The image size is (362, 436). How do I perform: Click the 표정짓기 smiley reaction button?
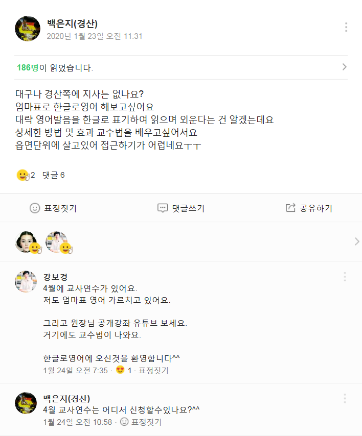(53, 208)
